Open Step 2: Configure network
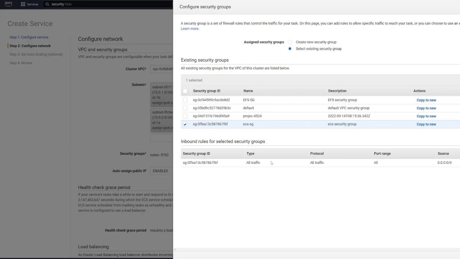This screenshot has width=460, height=259. [30, 46]
